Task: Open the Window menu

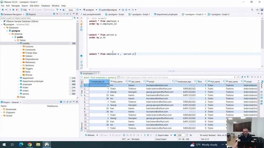Action: [x=55, y=5]
